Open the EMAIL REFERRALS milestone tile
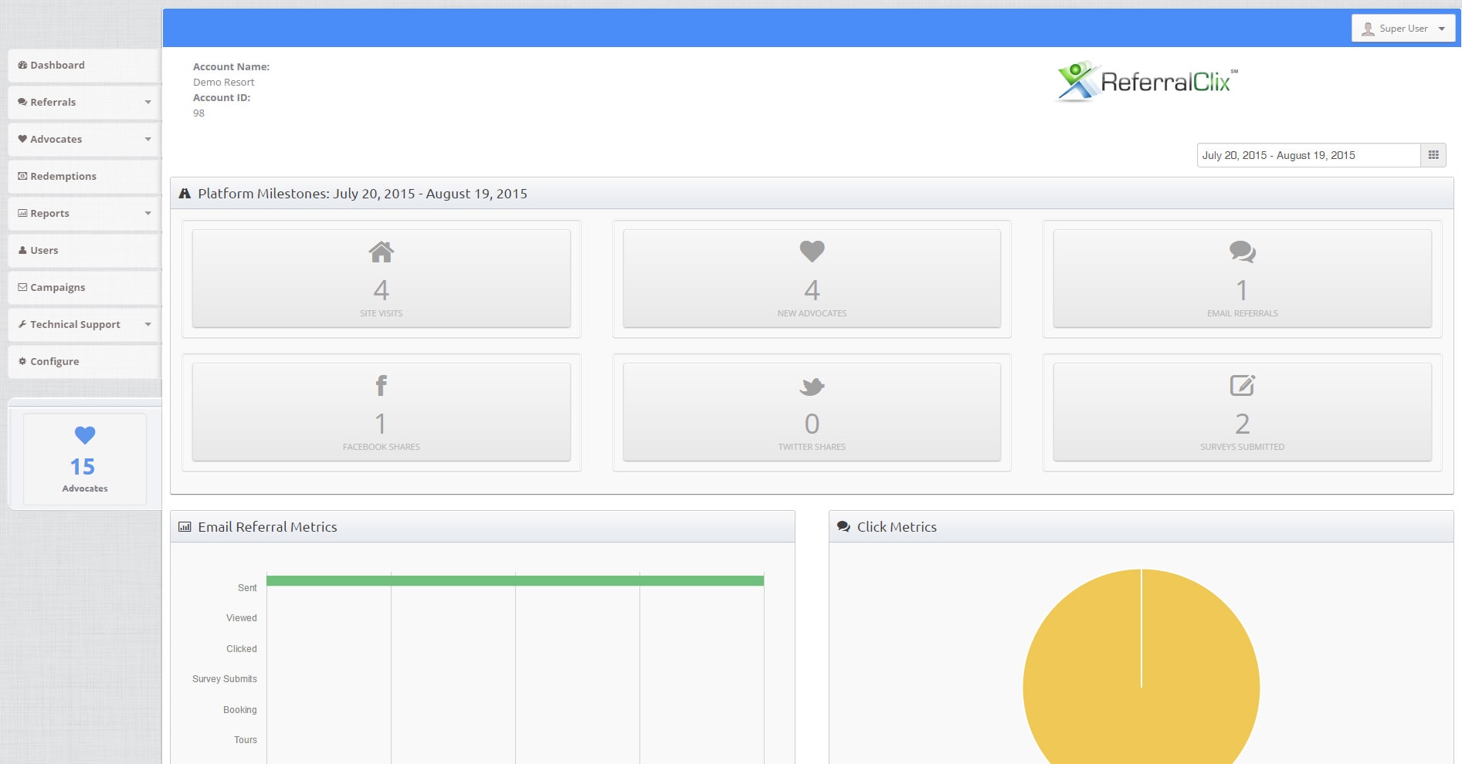This screenshot has height=764, width=1462. [1243, 279]
